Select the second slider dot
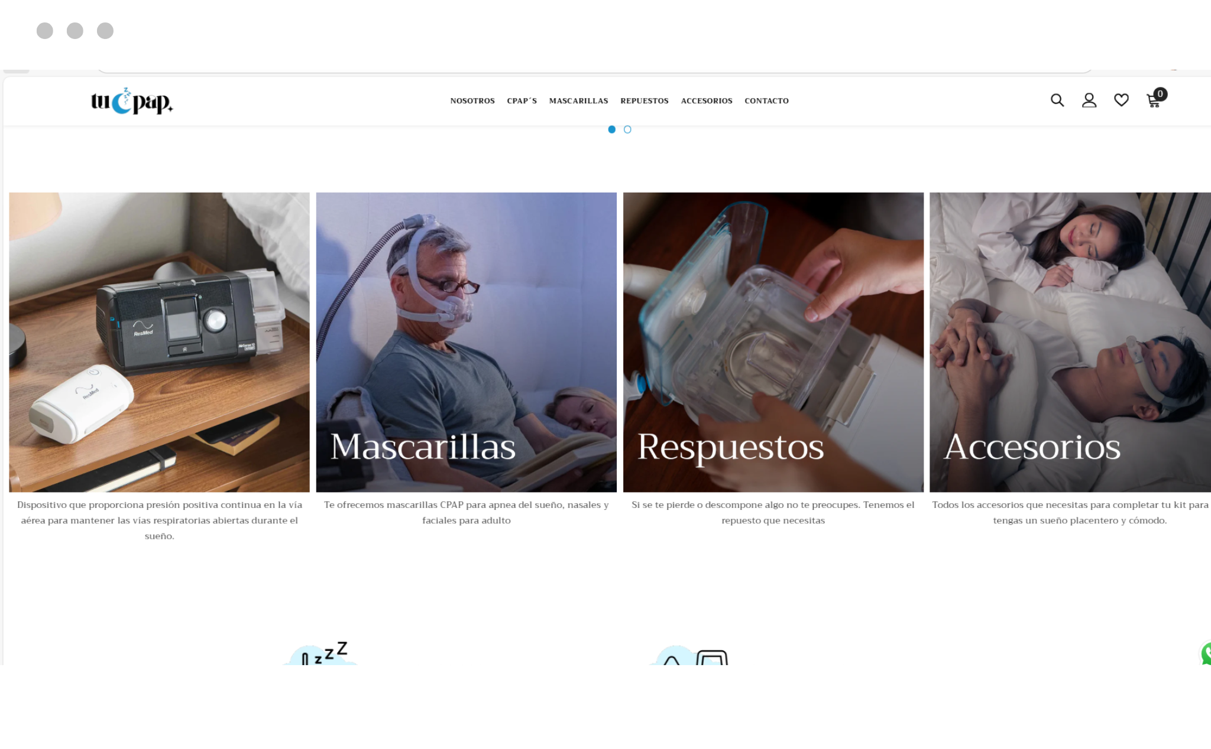 [x=627, y=129]
